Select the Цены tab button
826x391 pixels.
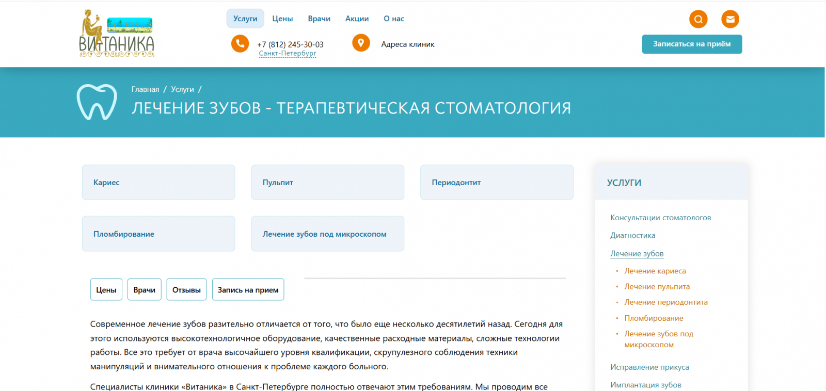pyautogui.click(x=106, y=289)
